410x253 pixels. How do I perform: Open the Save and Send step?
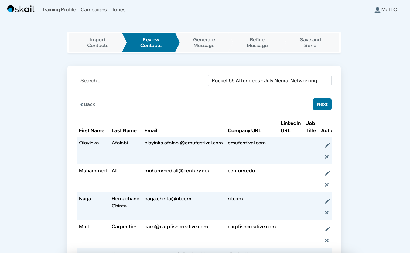pos(310,42)
